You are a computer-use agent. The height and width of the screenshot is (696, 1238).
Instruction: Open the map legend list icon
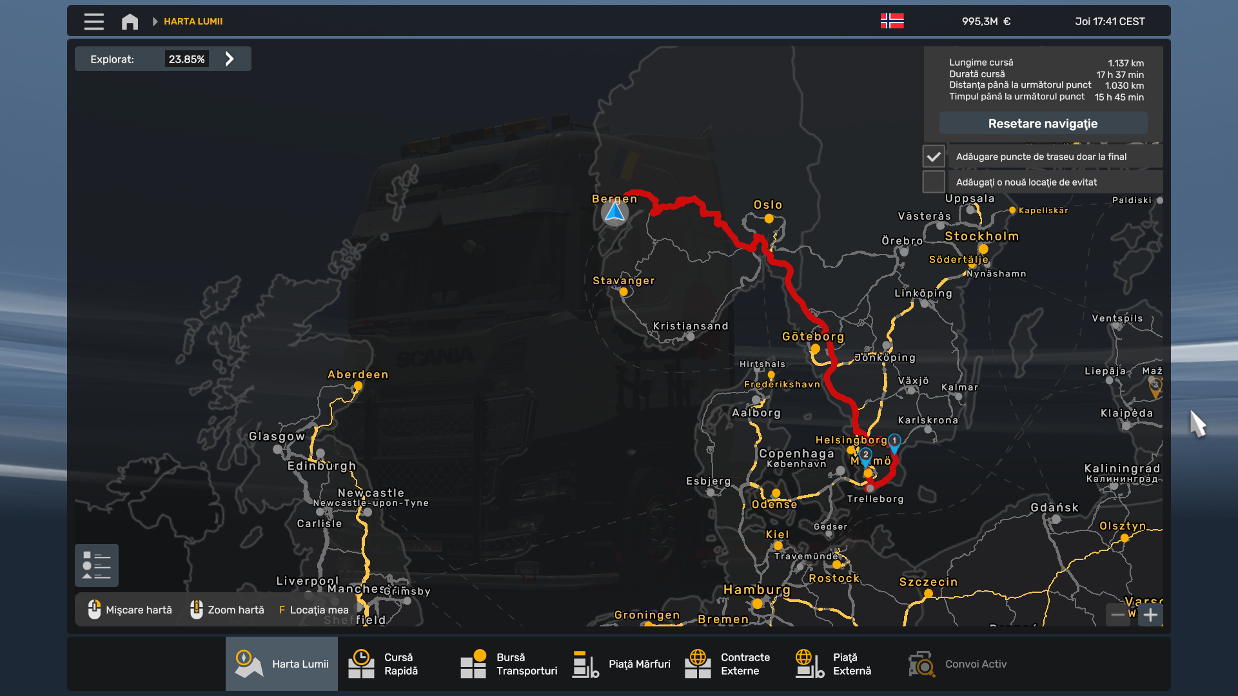pos(97,565)
